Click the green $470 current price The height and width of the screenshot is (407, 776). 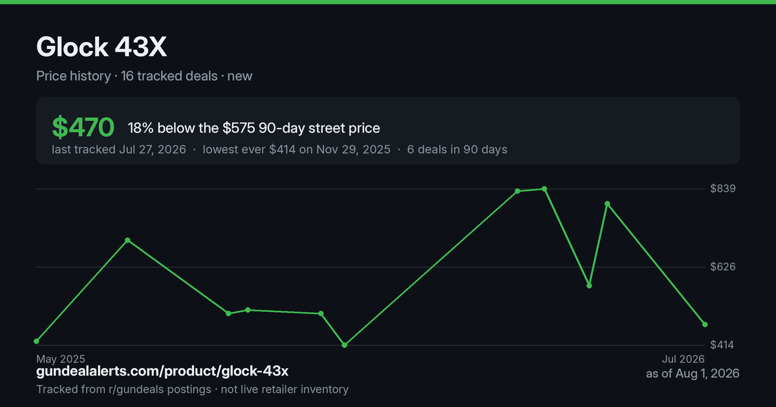click(x=83, y=128)
